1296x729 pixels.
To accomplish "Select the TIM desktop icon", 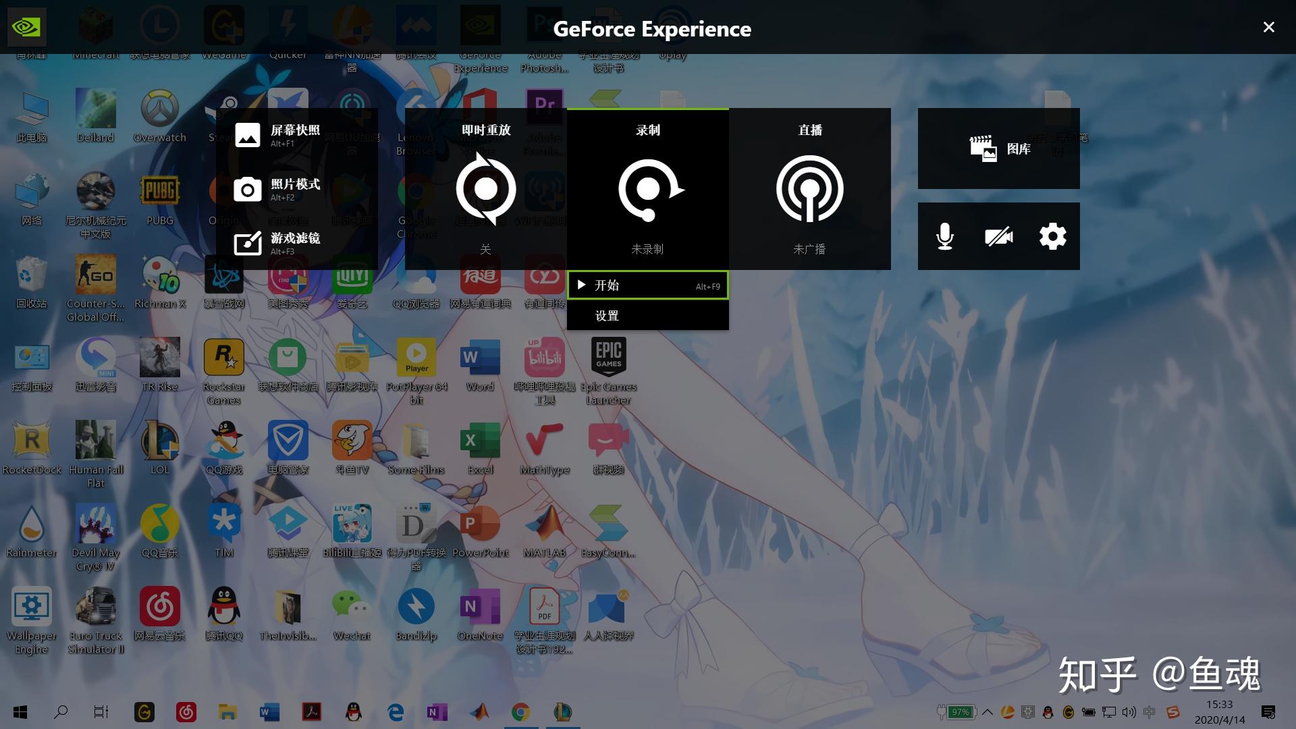I will click(x=223, y=532).
